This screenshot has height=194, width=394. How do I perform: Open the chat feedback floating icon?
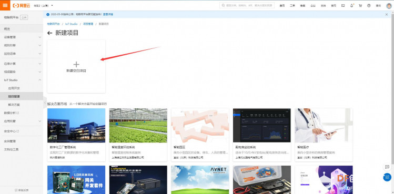[x=387, y=167]
